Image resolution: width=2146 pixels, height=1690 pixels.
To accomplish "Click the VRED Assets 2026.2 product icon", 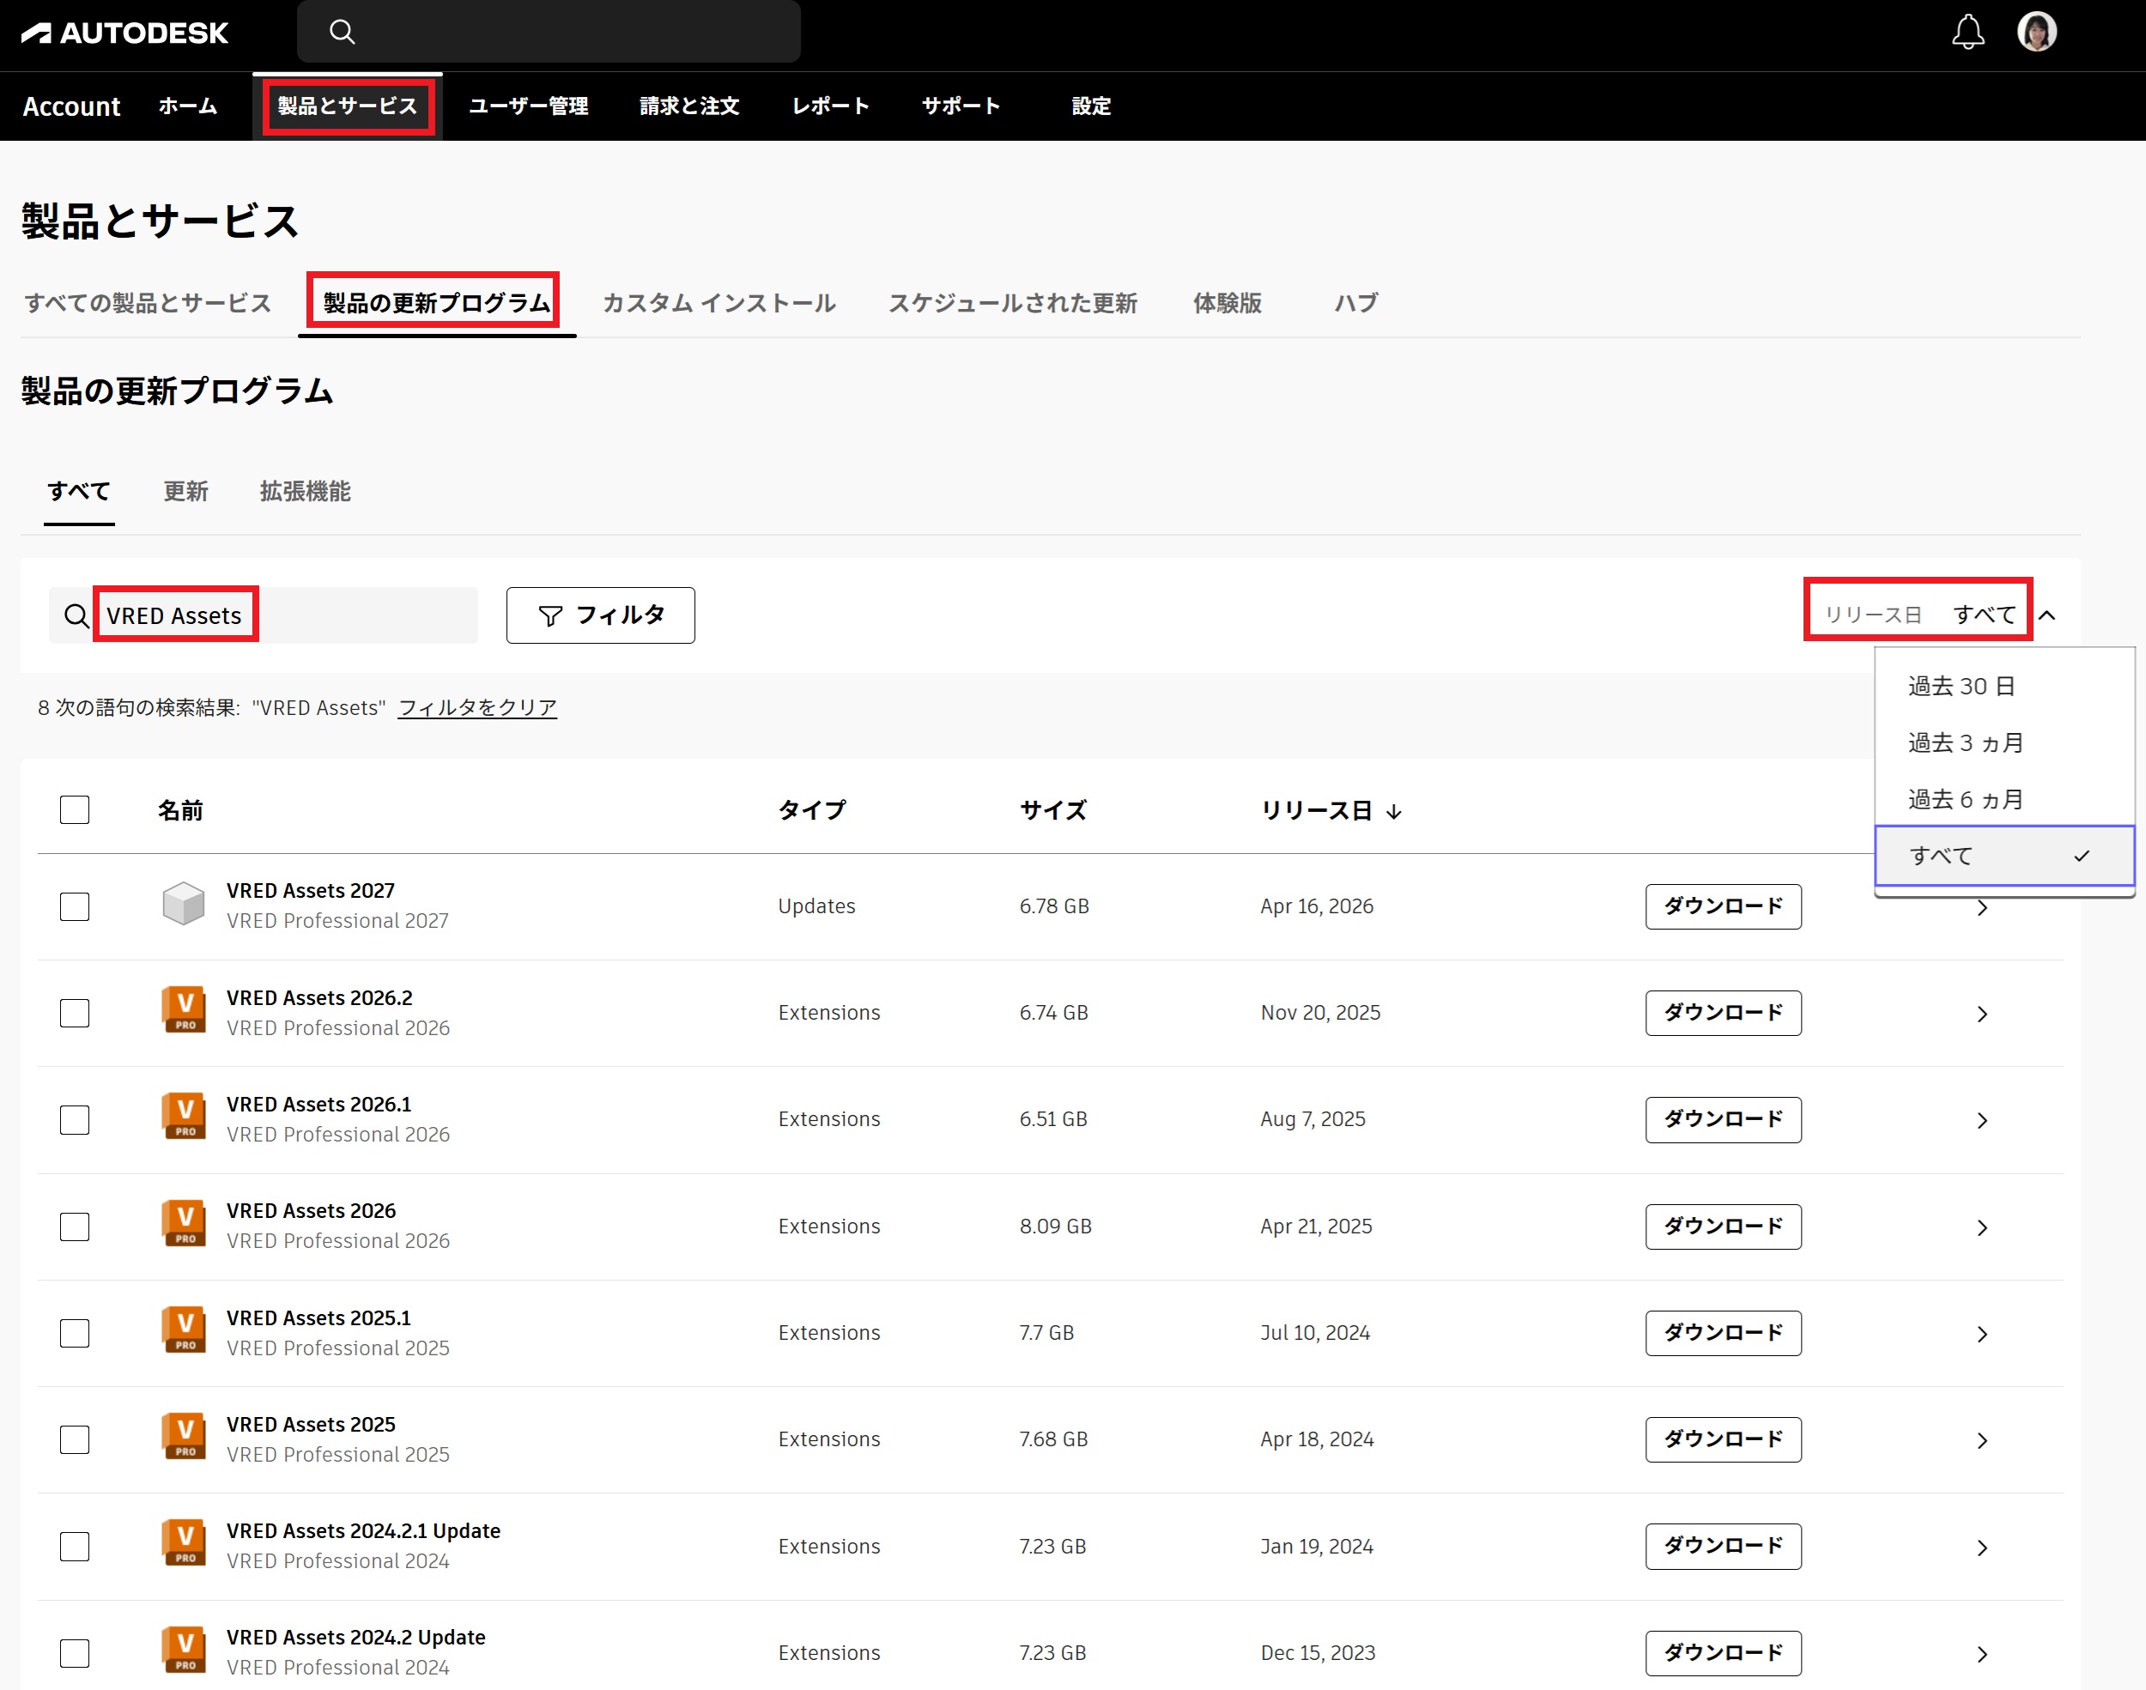I will click(184, 1010).
